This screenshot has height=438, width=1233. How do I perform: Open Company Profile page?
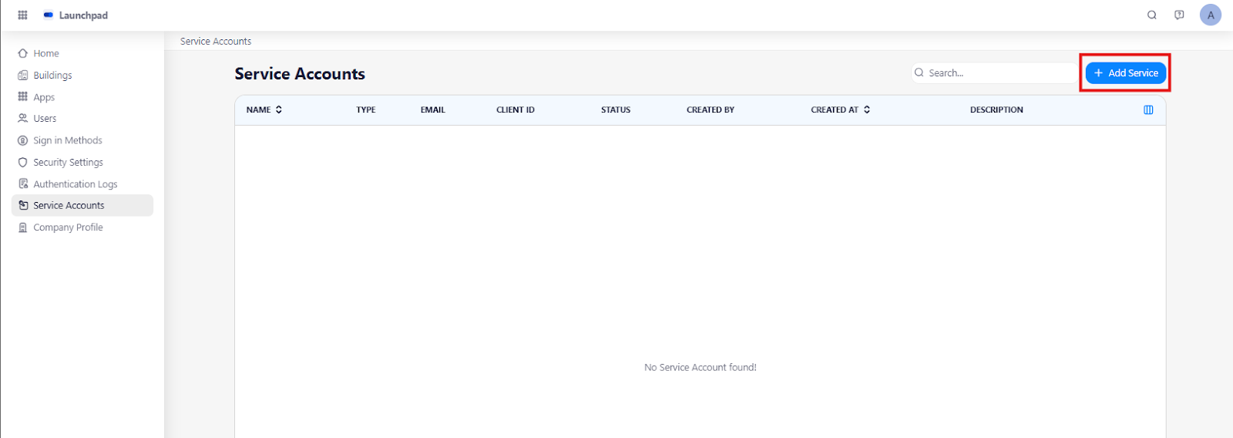[68, 227]
